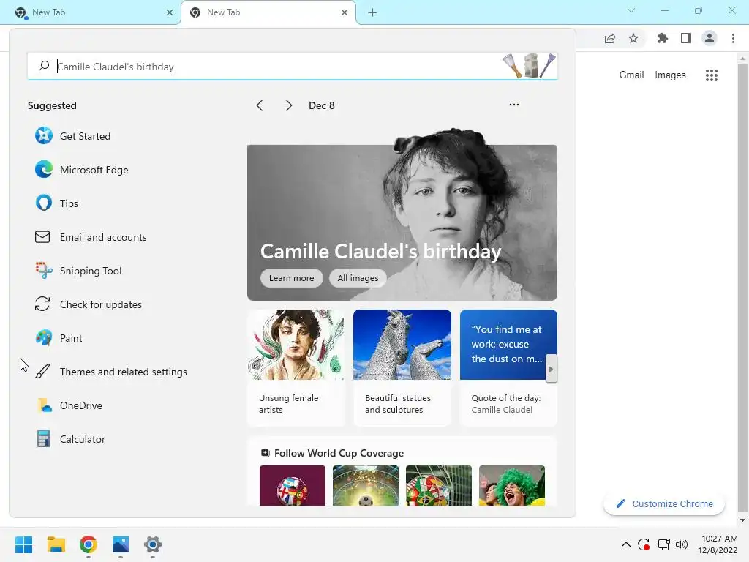Open the clock and date in taskbar

(x=718, y=544)
